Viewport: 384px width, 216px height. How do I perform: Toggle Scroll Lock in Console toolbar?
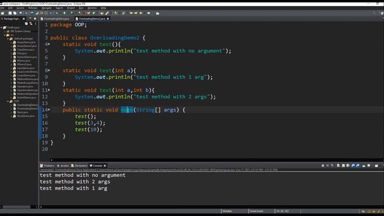[x=343, y=166]
